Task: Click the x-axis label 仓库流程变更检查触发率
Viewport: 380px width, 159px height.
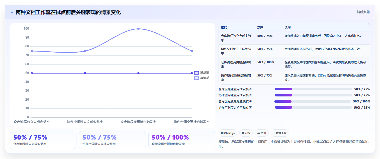Action: click(138, 122)
